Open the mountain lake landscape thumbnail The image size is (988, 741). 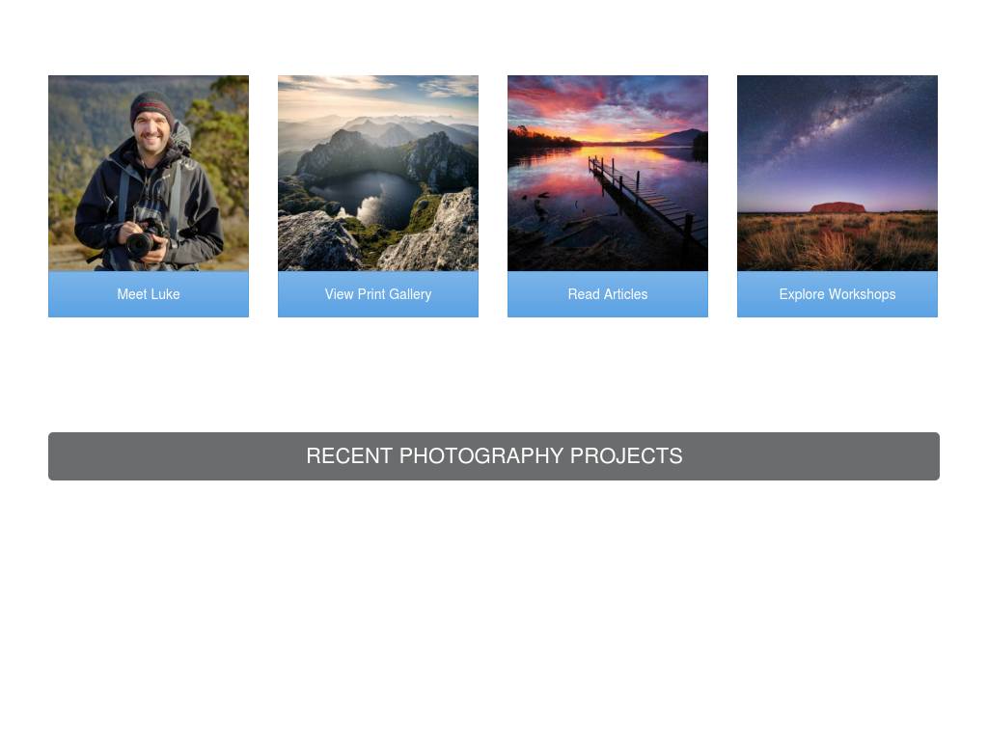(378, 174)
